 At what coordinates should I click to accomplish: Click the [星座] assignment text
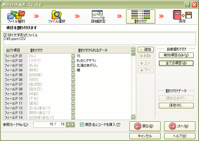[x=34, y=103]
